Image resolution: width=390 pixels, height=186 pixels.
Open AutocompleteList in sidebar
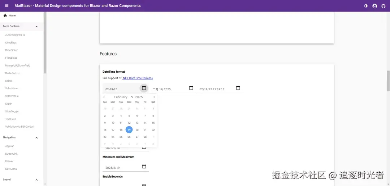pyautogui.click(x=15, y=35)
